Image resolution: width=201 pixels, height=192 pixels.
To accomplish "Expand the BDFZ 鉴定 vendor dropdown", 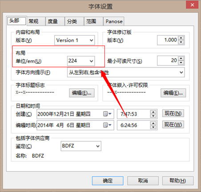I will 98,146.
